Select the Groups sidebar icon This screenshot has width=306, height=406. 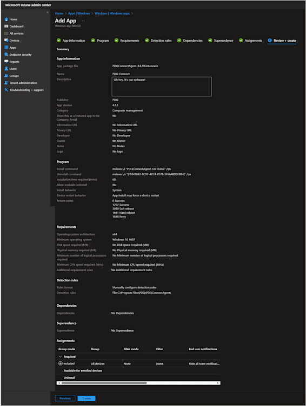pos(6,76)
